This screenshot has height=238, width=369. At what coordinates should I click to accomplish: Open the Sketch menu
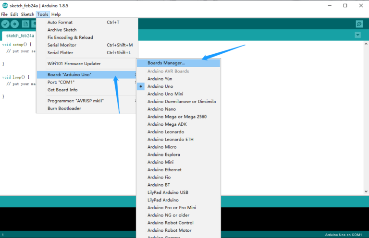pyautogui.click(x=27, y=14)
